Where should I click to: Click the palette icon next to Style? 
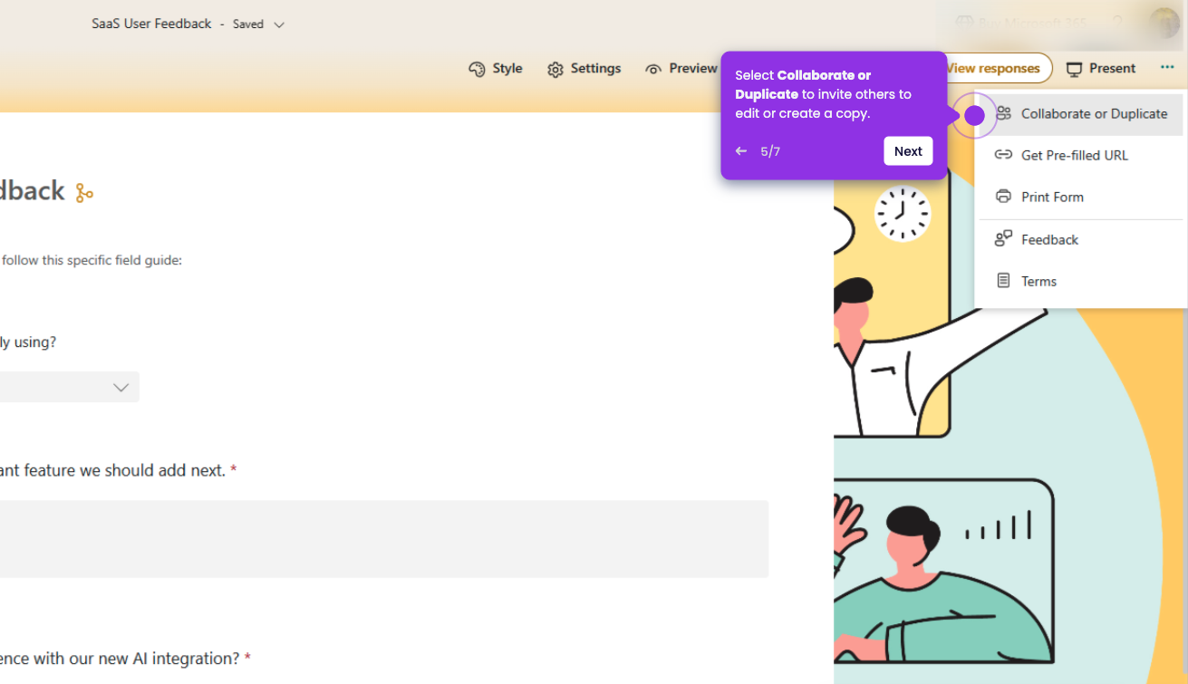coord(477,70)
